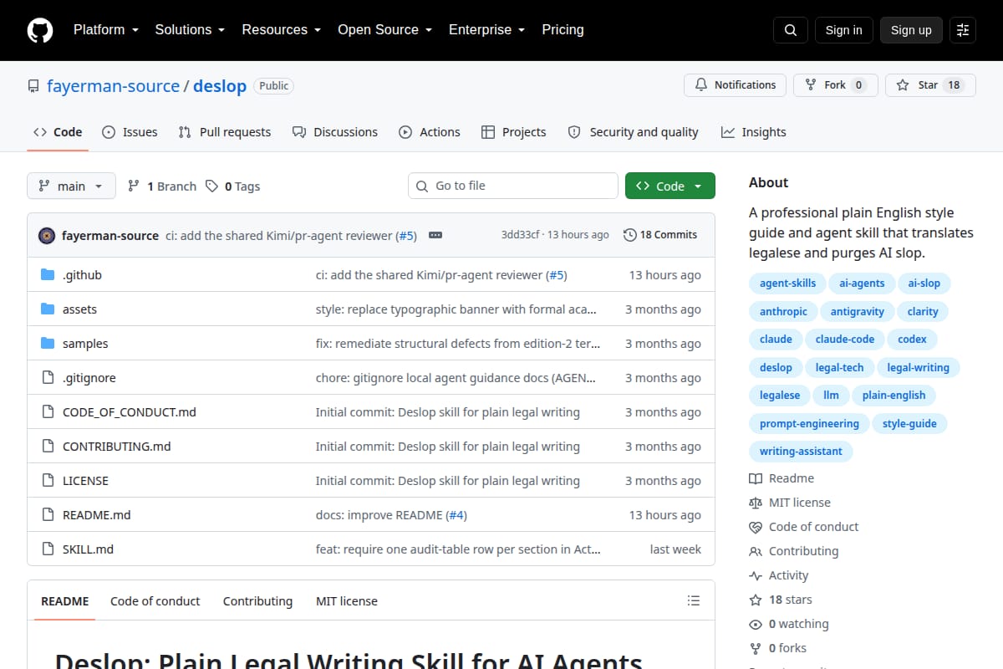Open the claude-code topic tag

[845, 339]
